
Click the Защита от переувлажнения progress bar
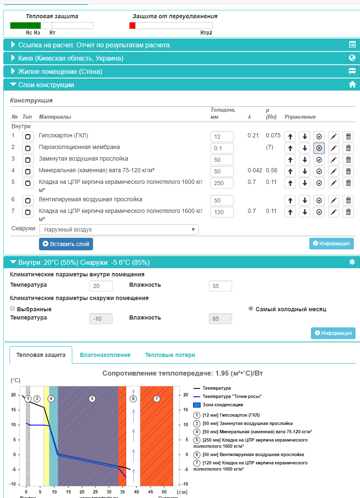[171, 26]
